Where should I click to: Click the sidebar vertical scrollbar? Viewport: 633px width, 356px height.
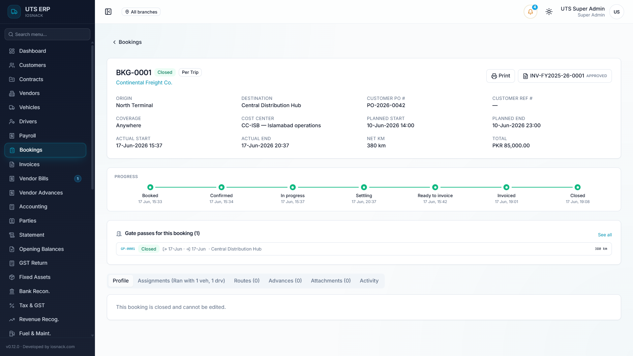point(92,117)
